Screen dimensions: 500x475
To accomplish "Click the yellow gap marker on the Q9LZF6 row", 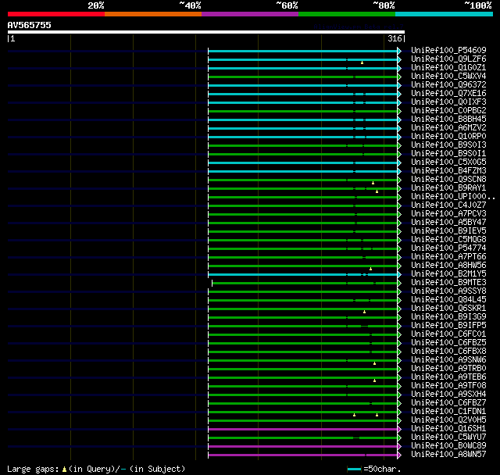I will (x=362, y=62).
